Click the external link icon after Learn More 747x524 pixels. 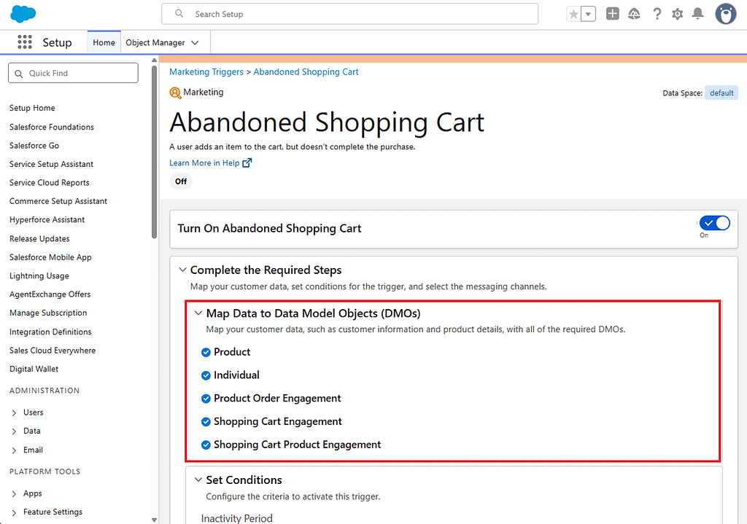click(247, 163)
